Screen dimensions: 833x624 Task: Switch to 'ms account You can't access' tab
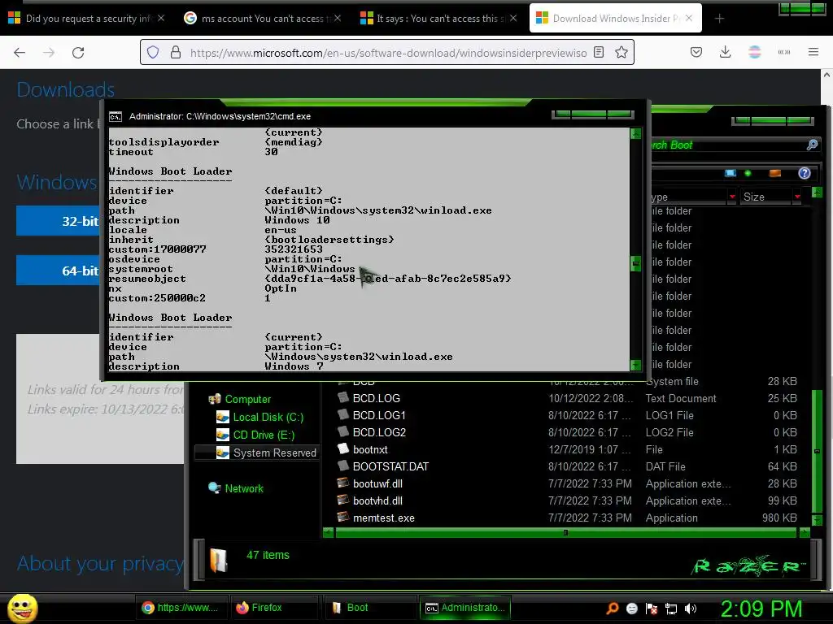click(x=262, y=19)
